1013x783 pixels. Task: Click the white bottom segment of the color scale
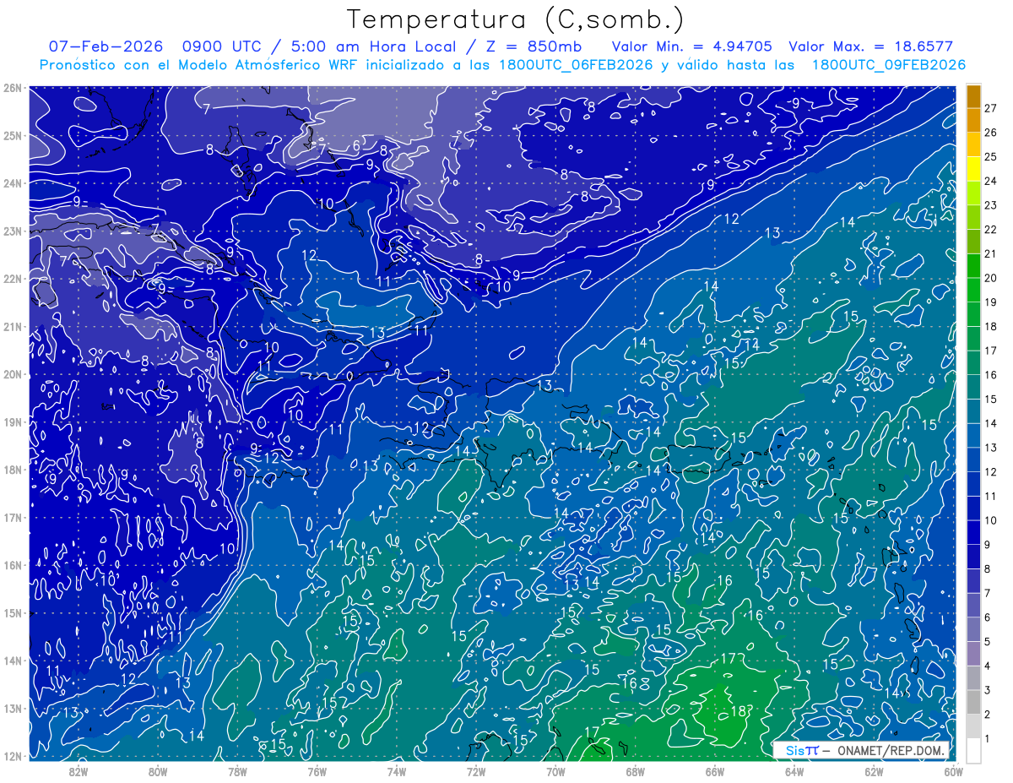(x=974, y=750)
